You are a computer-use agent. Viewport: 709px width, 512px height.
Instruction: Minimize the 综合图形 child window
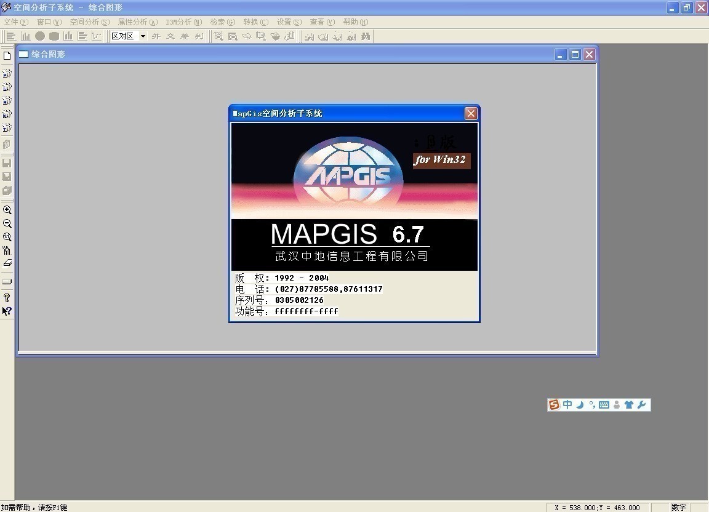(560, 55)
